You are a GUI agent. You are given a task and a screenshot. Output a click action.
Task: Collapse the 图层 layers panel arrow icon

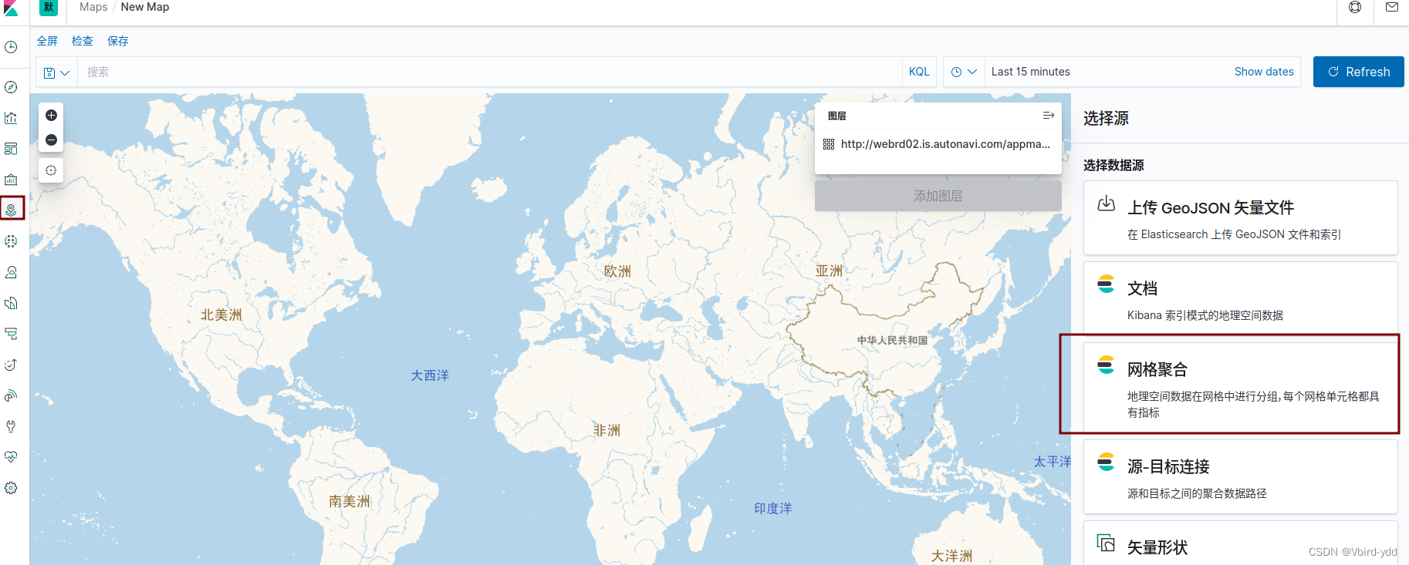1048,116
